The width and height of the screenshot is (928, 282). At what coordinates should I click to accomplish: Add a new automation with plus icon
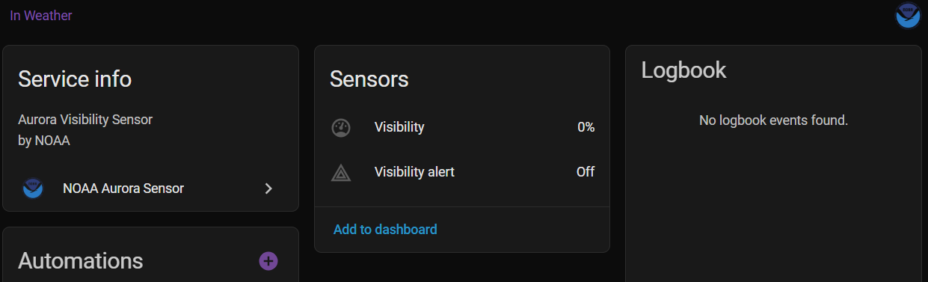tap(268, 261)
